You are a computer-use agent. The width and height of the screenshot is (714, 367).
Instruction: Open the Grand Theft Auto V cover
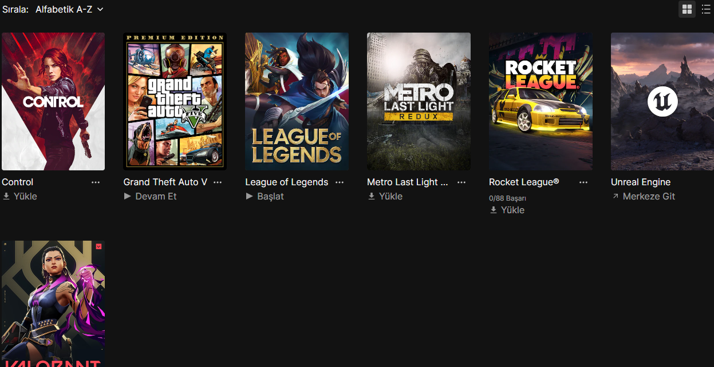[175, 101]
